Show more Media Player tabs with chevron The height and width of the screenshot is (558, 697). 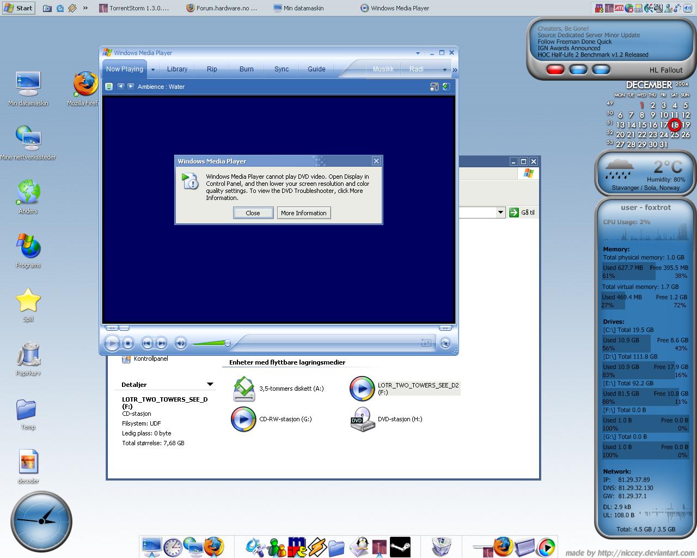click(455, 70)
